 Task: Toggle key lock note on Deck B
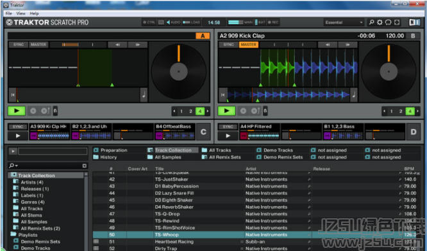click(x=354, y=95)
